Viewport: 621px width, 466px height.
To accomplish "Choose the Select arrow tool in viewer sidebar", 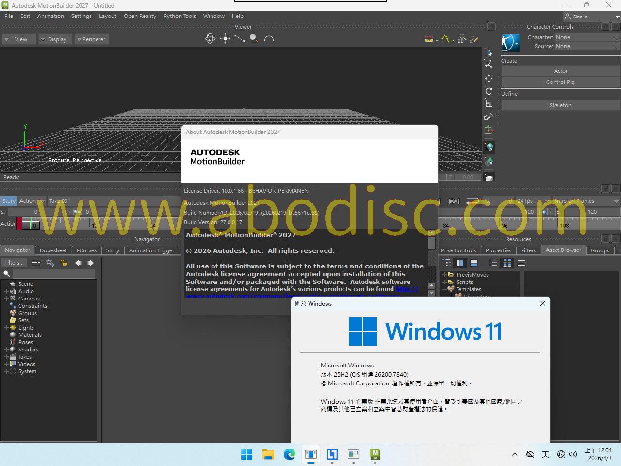I will pyautogui.click(x=489, y=52).
